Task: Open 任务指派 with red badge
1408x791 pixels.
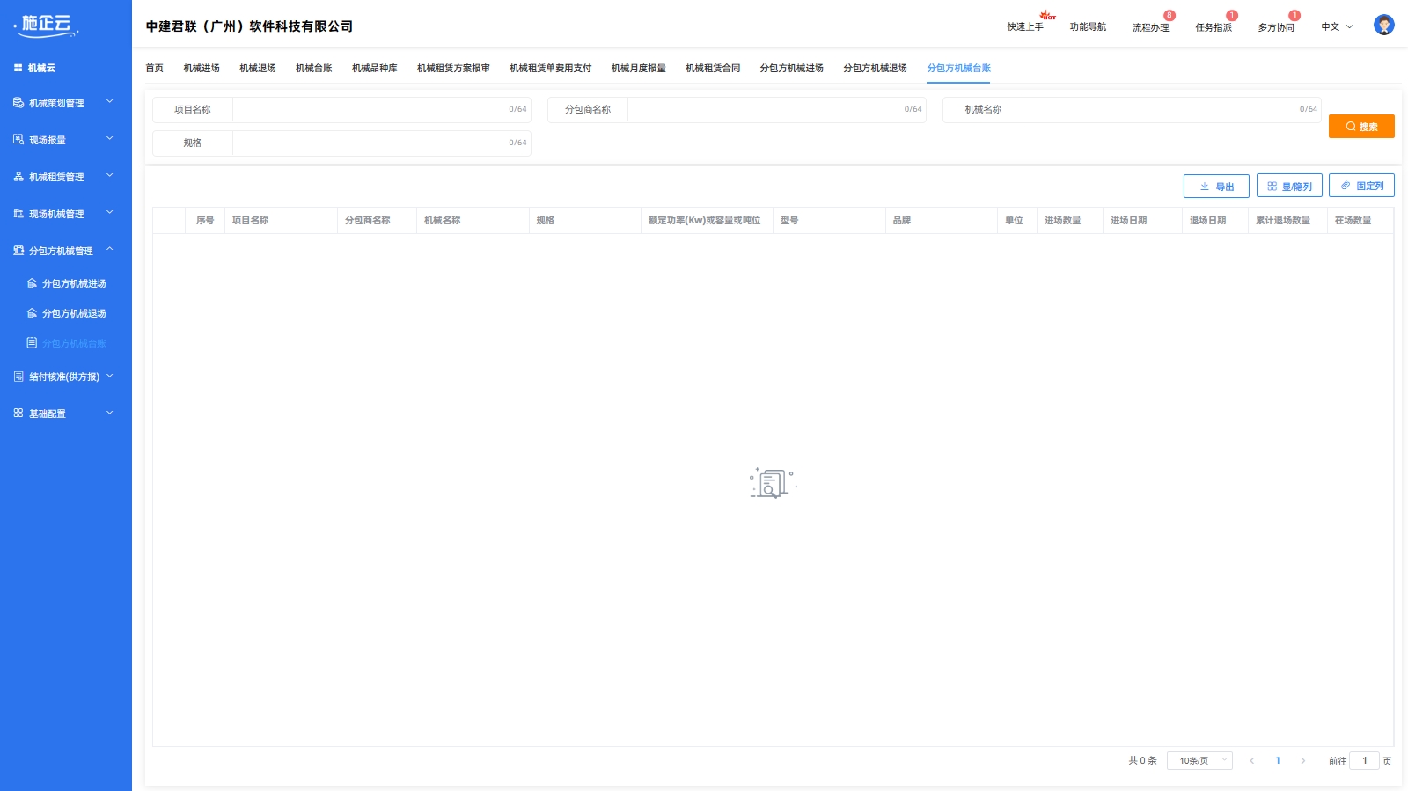Action: point(1213,27)
